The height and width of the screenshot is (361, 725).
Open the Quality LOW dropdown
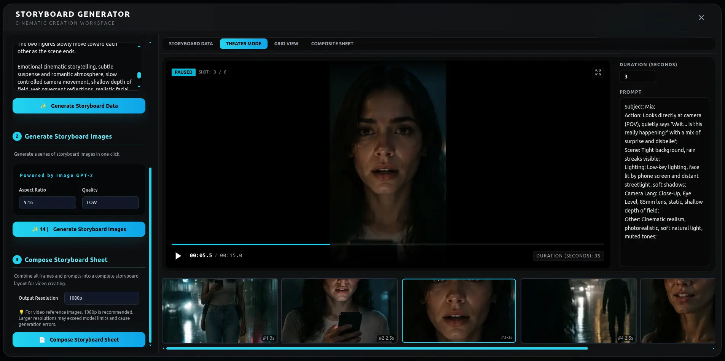coord(110,203)
